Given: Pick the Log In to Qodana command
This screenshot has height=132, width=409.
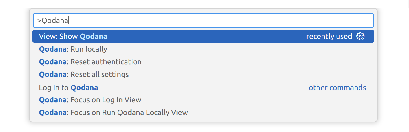Looking at the screenshot, I should click(x=68, y=88).
